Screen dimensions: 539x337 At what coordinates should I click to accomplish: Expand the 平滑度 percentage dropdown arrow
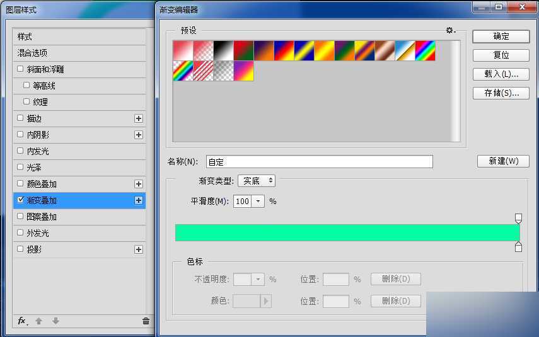coord(258,202)
